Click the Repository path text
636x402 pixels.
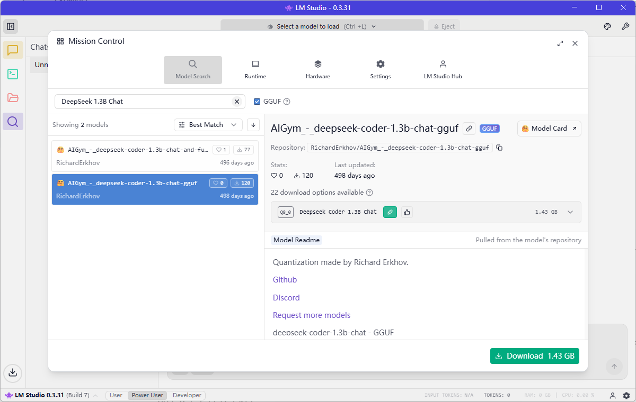pos(400,148)
